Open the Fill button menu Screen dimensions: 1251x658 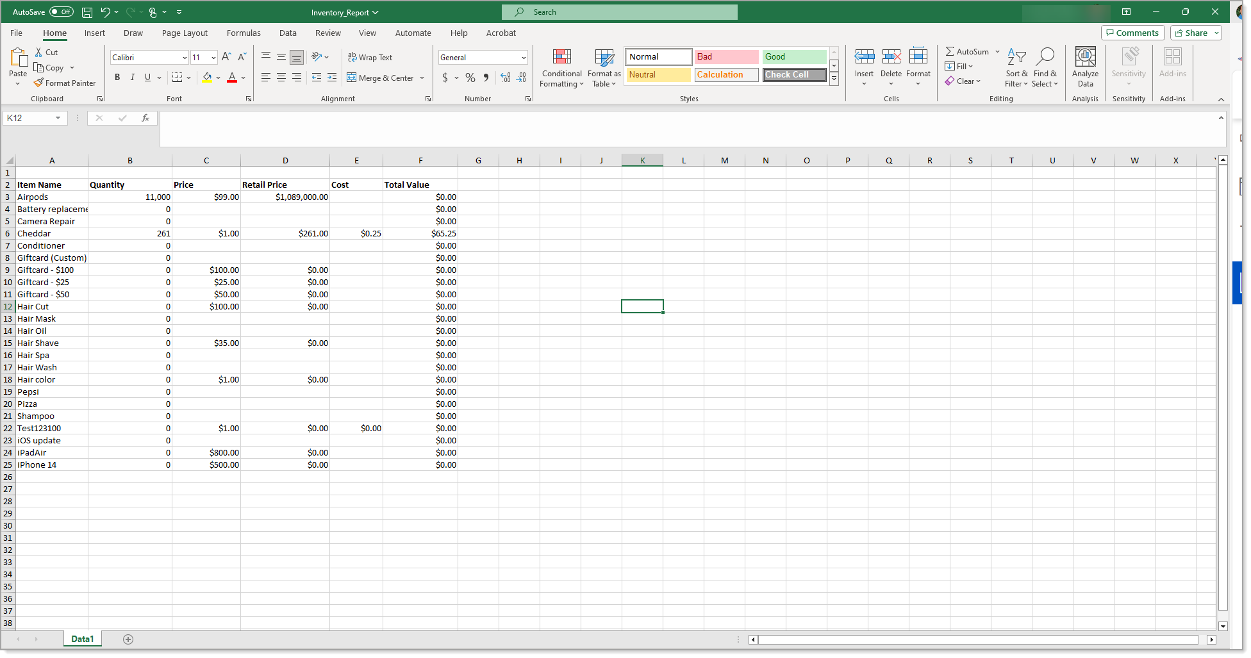tap(959, 67)
